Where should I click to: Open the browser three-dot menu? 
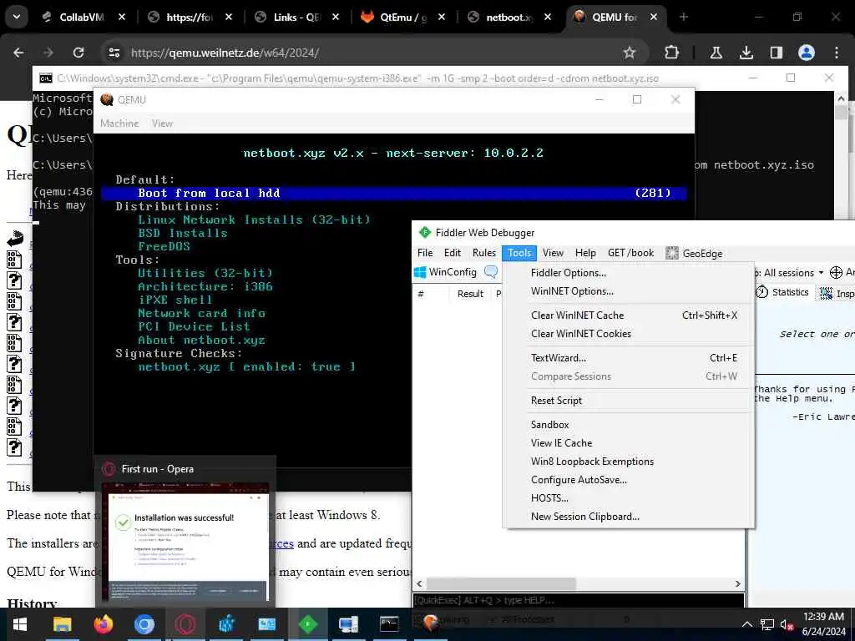[837, 53]
